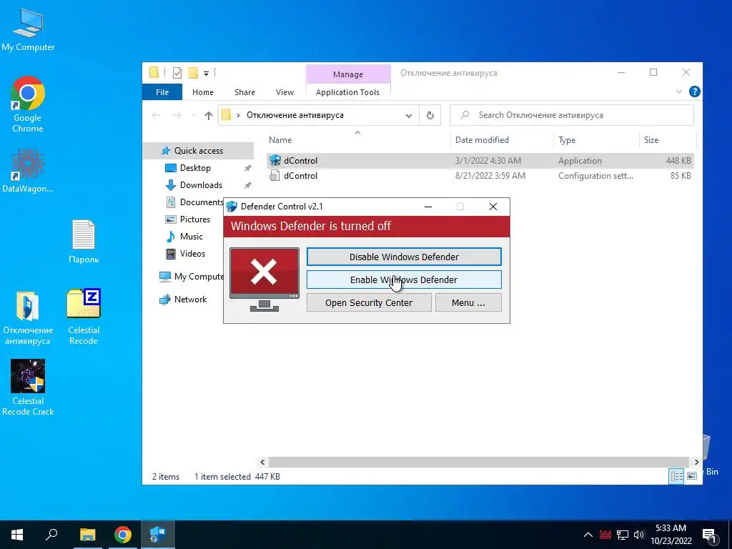Screen dimensions: 732x549
Task: Show hidden system tray icons
Action: click(588, 535)
